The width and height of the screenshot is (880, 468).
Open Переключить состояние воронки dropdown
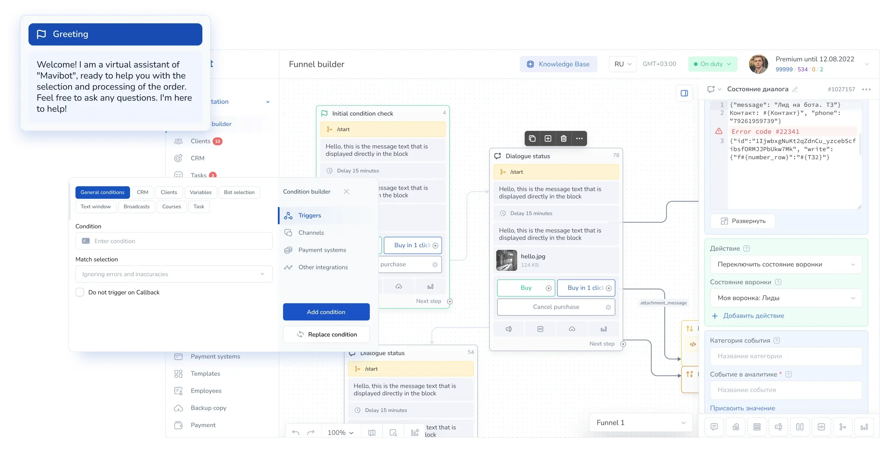[786, 265]
